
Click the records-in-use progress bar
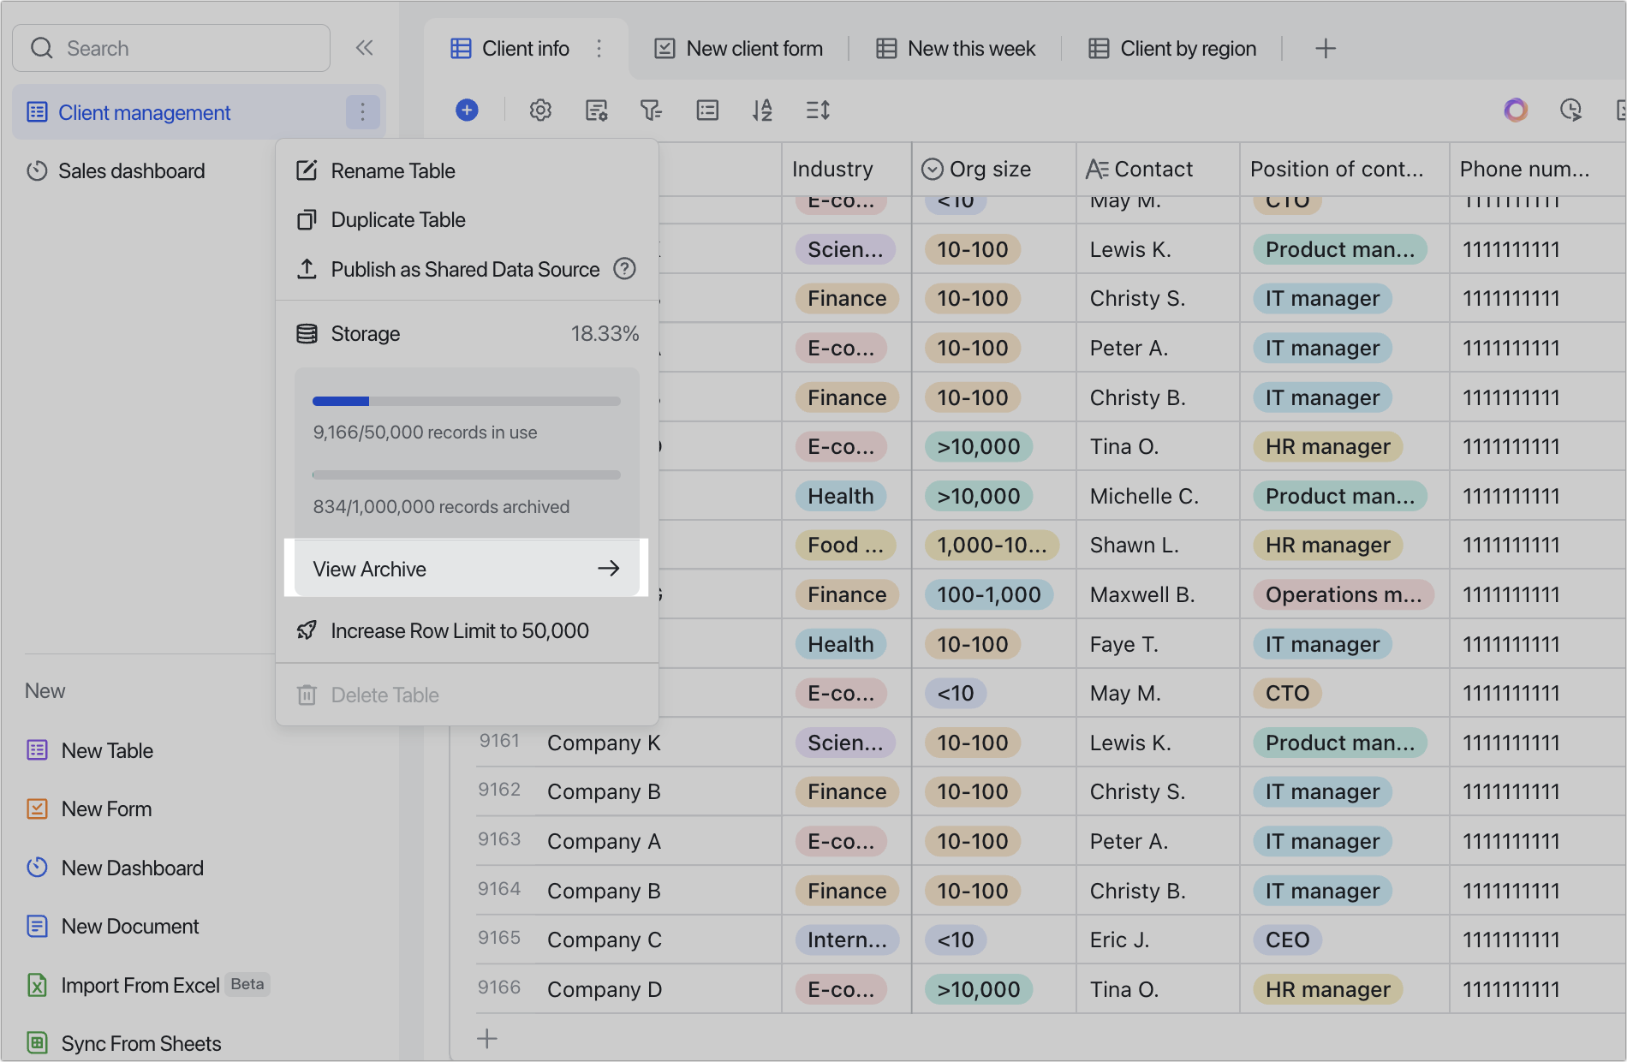click(x=467, y=401)
